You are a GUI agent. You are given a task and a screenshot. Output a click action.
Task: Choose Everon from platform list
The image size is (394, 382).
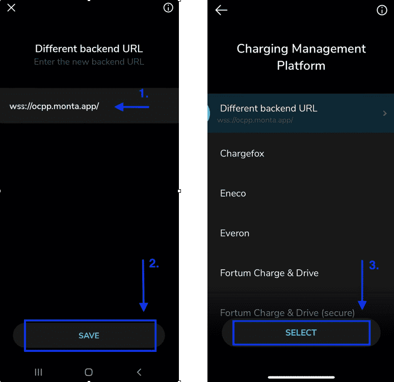tap(301, 233)
